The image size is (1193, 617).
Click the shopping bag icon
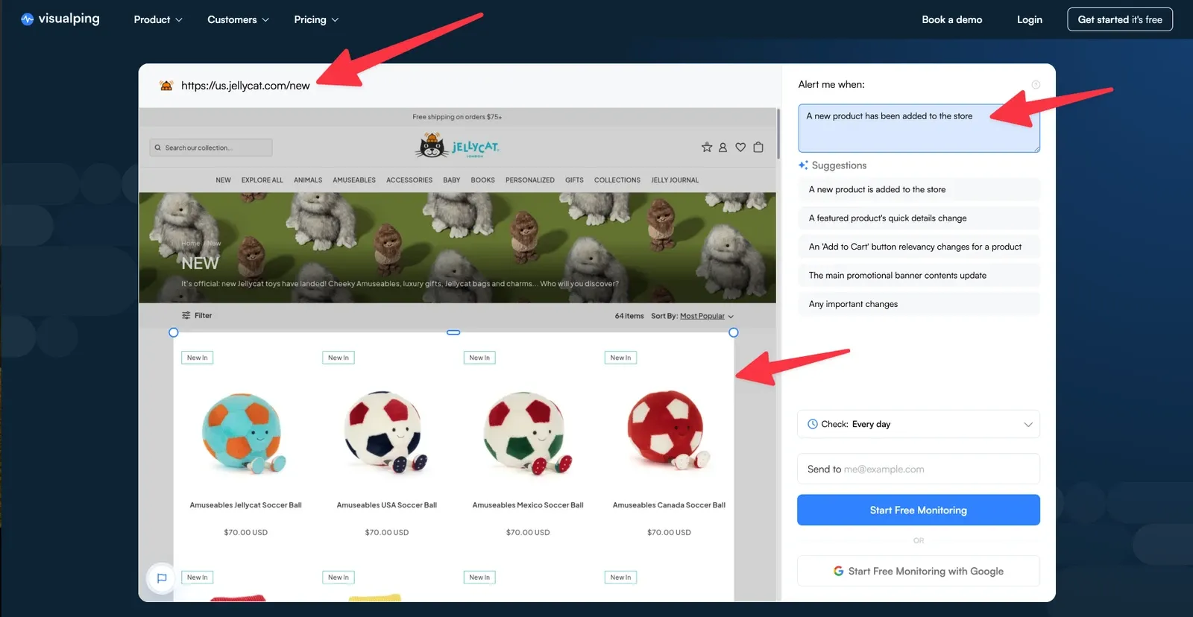[x=758, y=148]
